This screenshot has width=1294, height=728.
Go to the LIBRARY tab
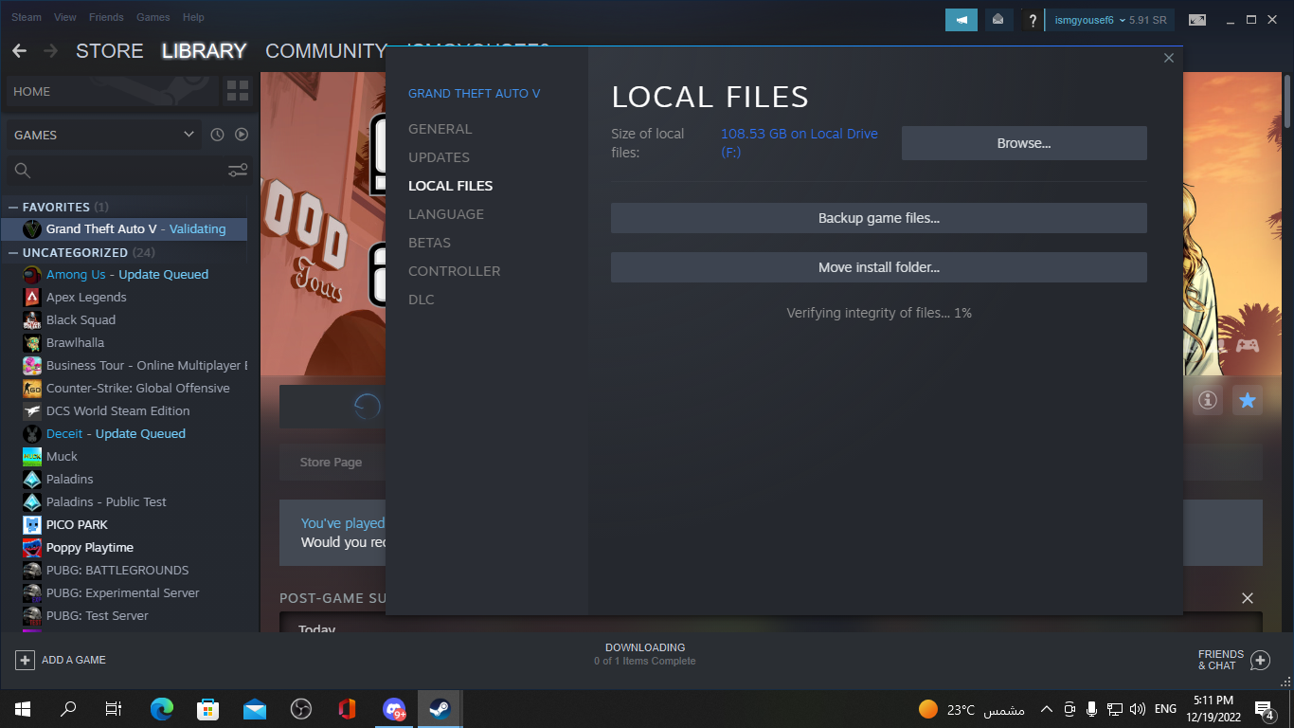coord(204,51)
